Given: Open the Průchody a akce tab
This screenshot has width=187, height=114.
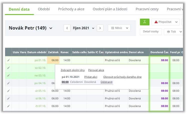Looking at the screenshot, I should pos(71,9).
